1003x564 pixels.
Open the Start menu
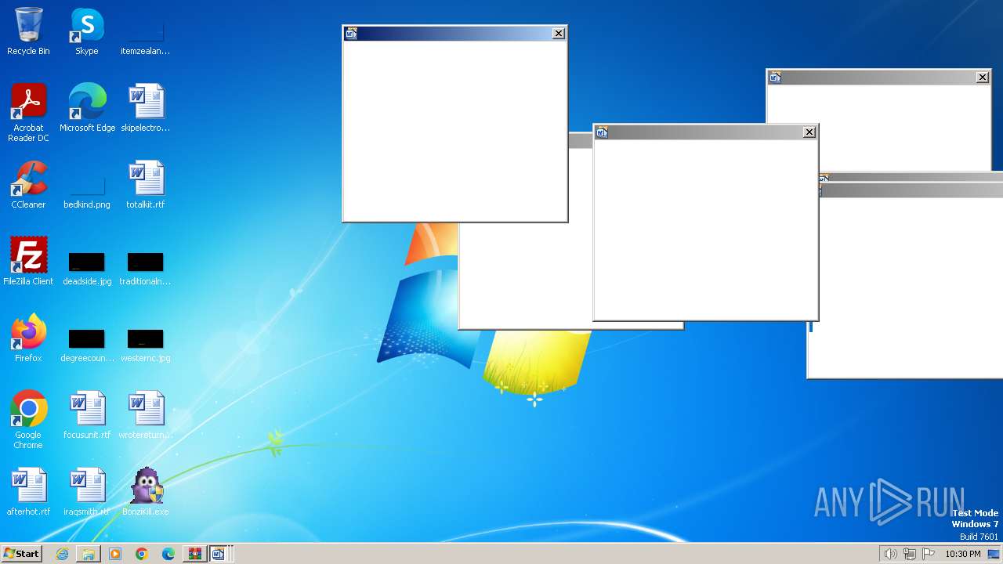point(21,554)
